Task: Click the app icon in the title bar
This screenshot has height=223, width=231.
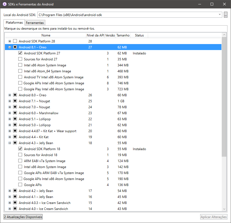Action: [x=5, y=4]
